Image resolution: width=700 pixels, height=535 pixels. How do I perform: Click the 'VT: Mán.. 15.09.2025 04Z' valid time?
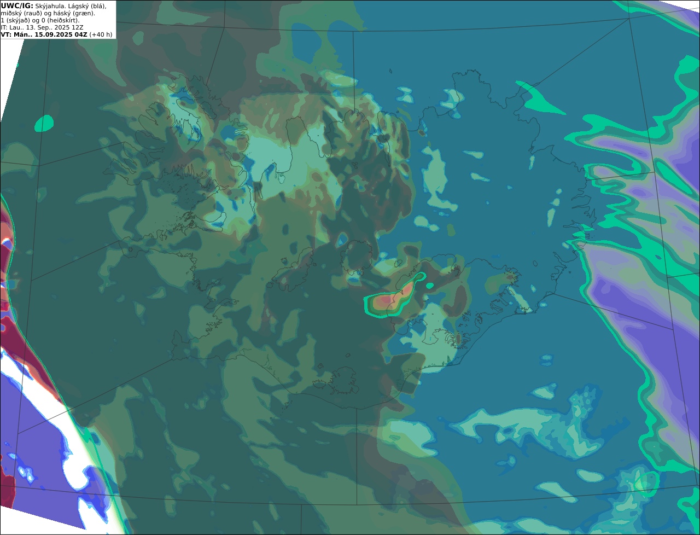(44, 34)
